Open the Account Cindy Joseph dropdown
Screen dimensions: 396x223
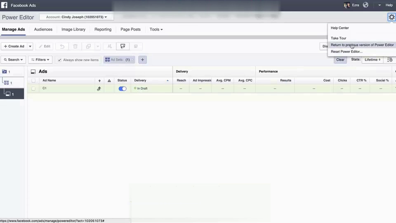coord(76,17)
